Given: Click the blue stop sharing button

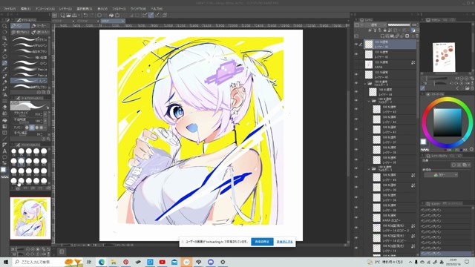Looking at the screenshot, I should coord(262,242).
